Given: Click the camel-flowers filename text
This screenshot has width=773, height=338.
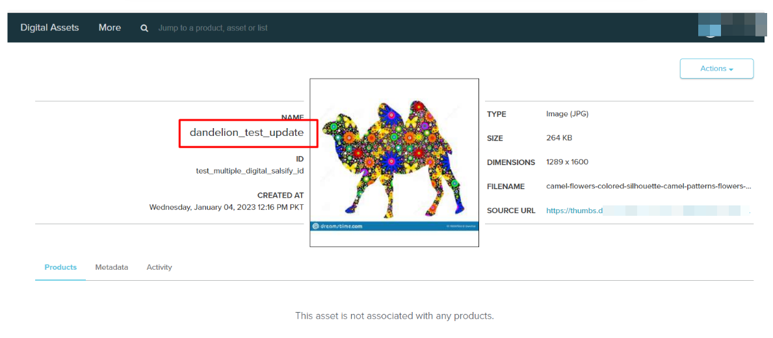Looking at the screenshot, I should 648,186.
